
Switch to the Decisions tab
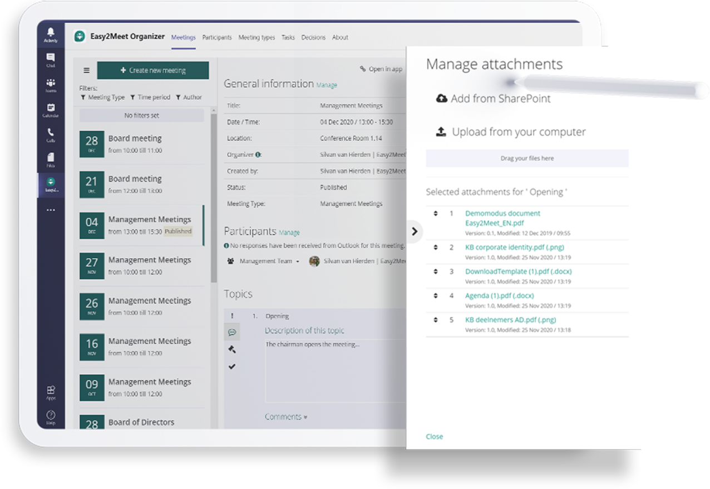coord(313,38)
